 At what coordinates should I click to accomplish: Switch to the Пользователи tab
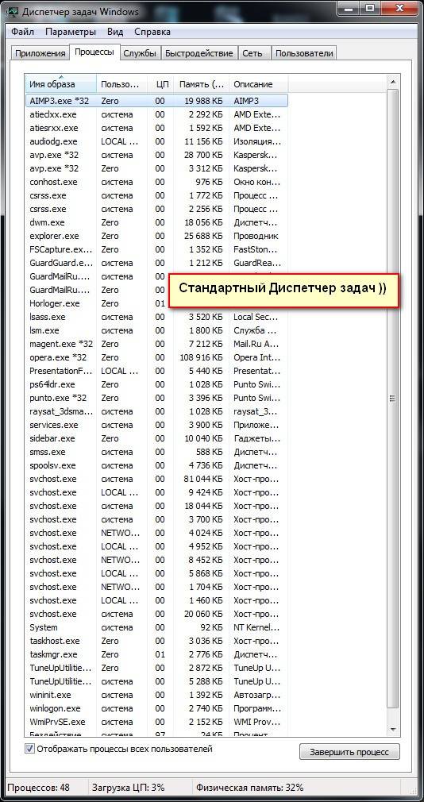click(x=304, y=53)
